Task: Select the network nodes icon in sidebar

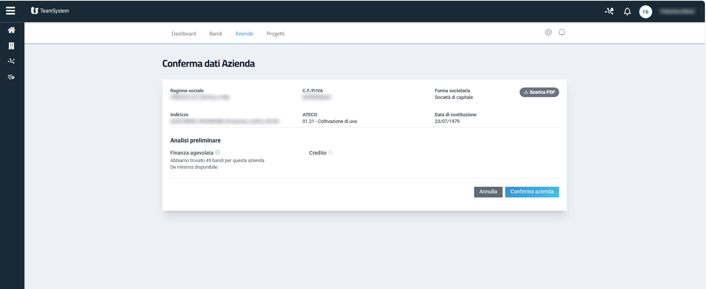Action: pos(11,61)
